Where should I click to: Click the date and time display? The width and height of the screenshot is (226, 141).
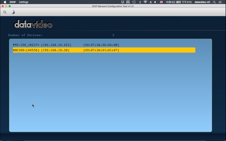pyautogui.click(x=179, y=2)
